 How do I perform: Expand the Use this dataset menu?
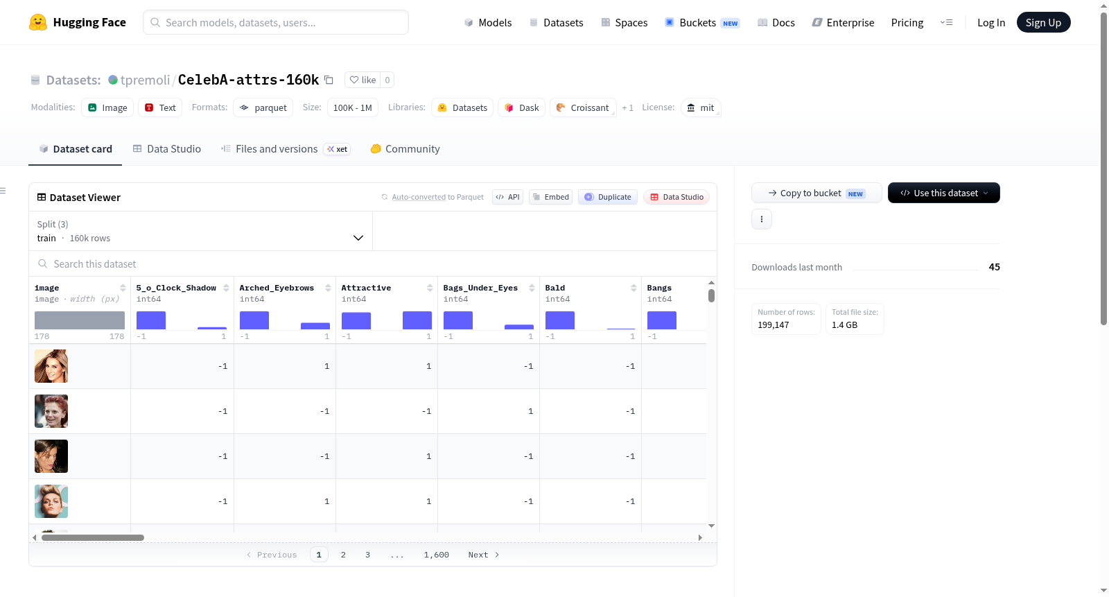[x=943, y=193]
